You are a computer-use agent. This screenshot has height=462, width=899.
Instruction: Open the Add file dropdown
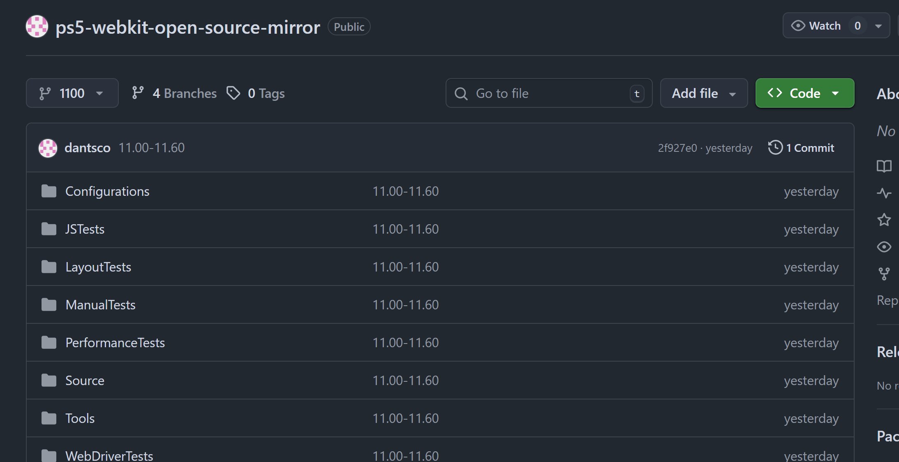tap(704, 93)
